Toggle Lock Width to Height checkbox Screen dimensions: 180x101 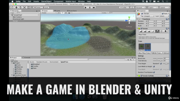pos(154,66)
